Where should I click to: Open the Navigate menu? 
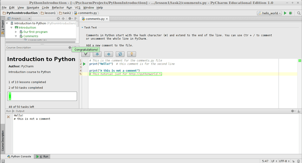click(x=33, y=7)
